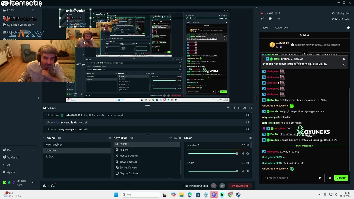Select the MOLA scene
The width and height of the screenshot is (354, 199).
77,156
